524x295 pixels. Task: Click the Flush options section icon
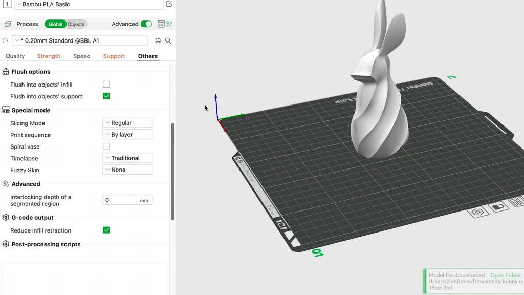tap(6, 72)
